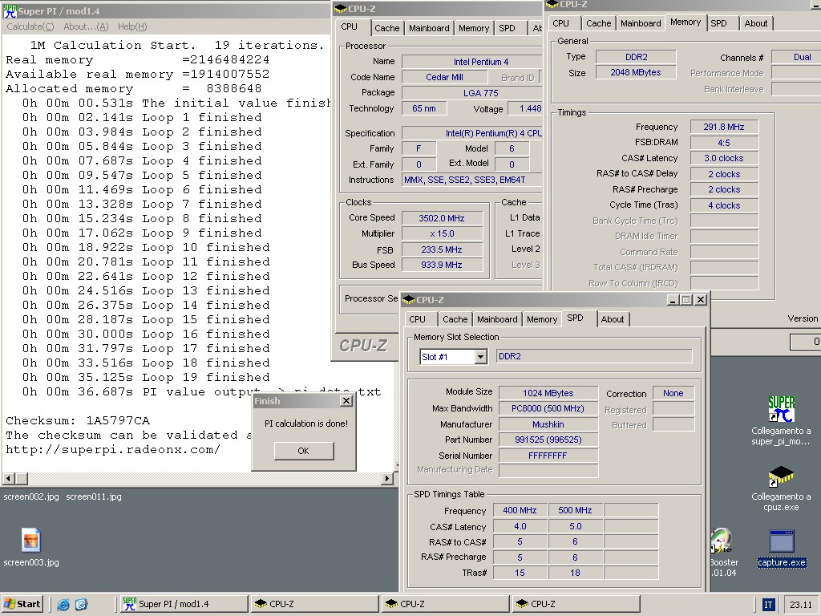Click the 23.11 clock in the system tray
This screenshot has width=821, height=616.
click(x=801, y=605)
